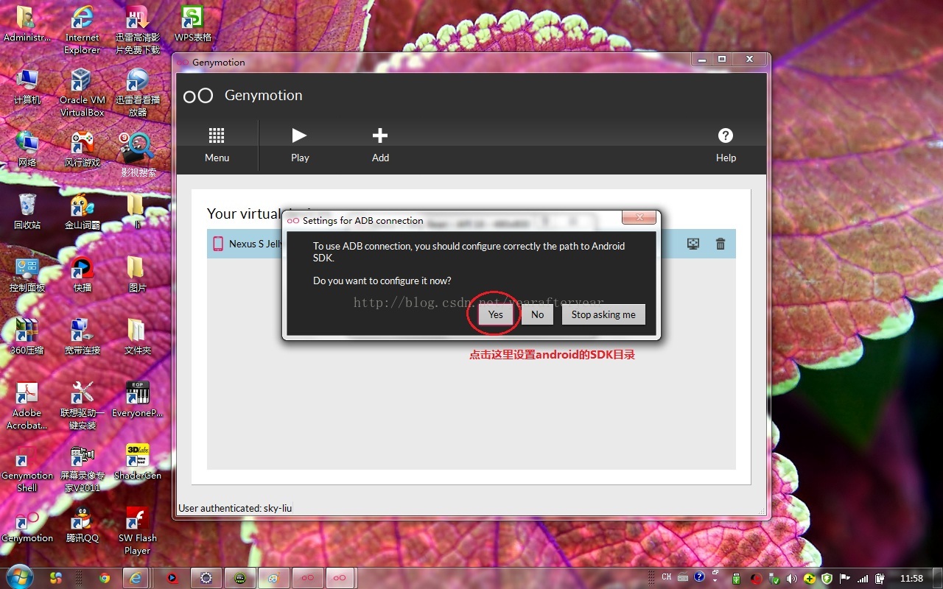Viewport: 943px width, 589px height.
Task: Click the Menu label in the toolbar
Action: point(217,158)
